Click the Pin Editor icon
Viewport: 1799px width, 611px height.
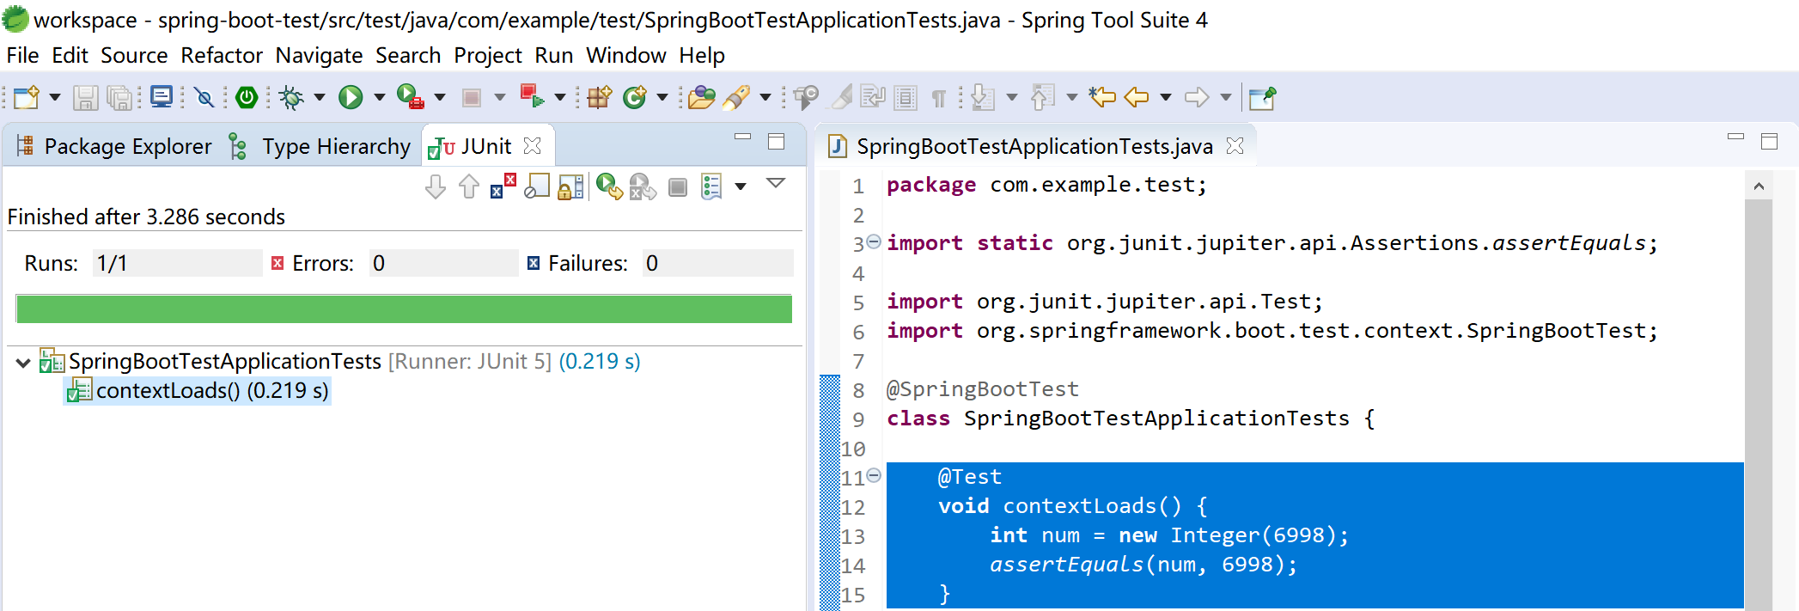(x=1261, y=98)
